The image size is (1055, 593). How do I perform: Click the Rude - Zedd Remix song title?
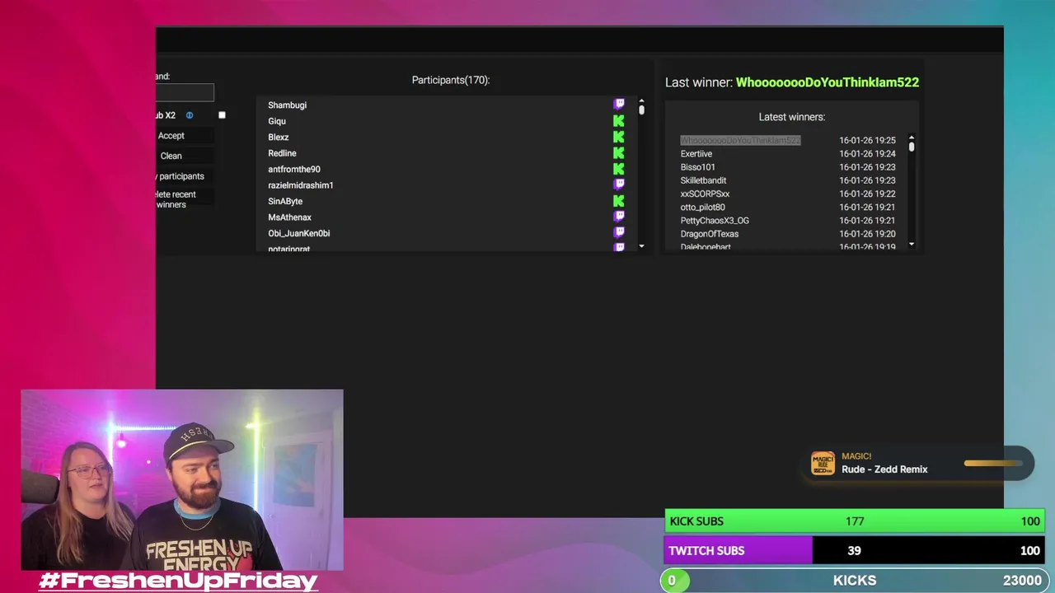884,469
